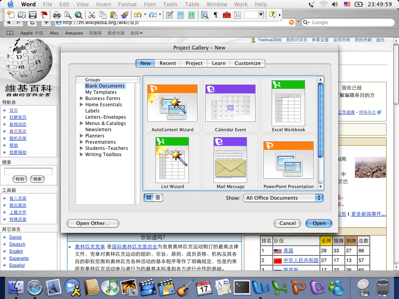Click the Save floppy disk icon
The height and width of the screenshot is (299, 399).
(33, 15)
